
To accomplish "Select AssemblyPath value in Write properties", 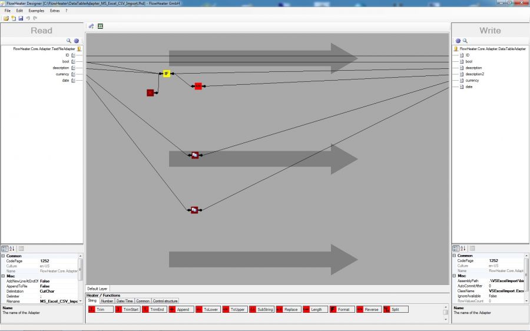I will tap(506, 280).
